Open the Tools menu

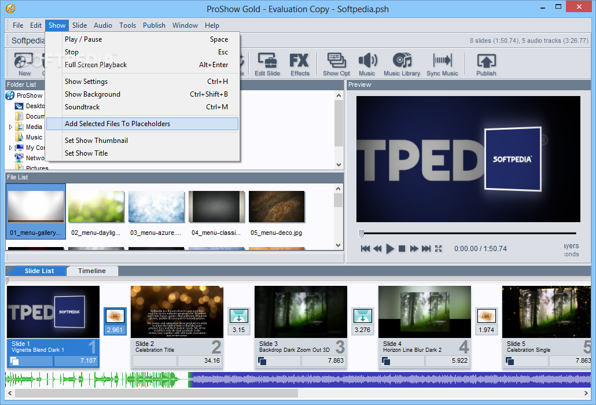click(127, 25)
